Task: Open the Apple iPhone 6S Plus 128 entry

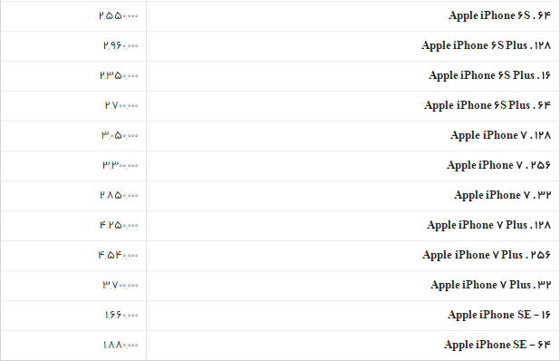Action: [x=486, y=45]
